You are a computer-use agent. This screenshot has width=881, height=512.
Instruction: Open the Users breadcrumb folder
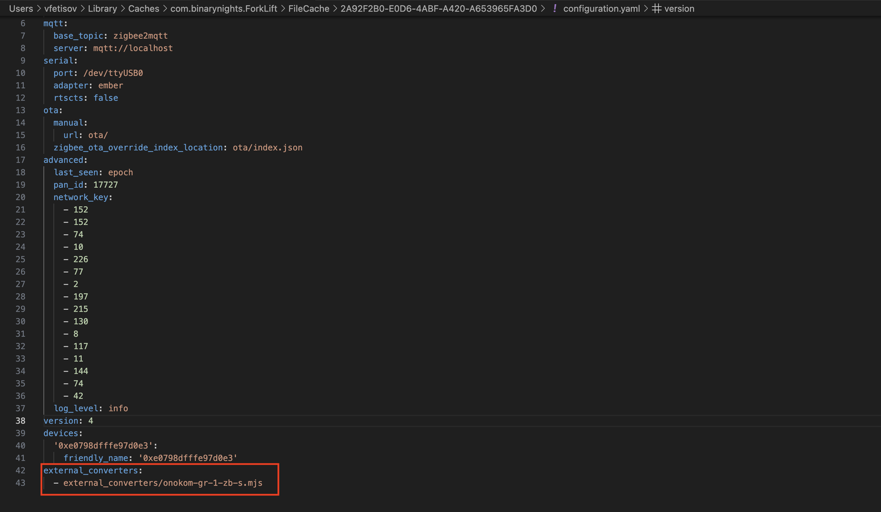pyautogui.click(x=21, y=8)
